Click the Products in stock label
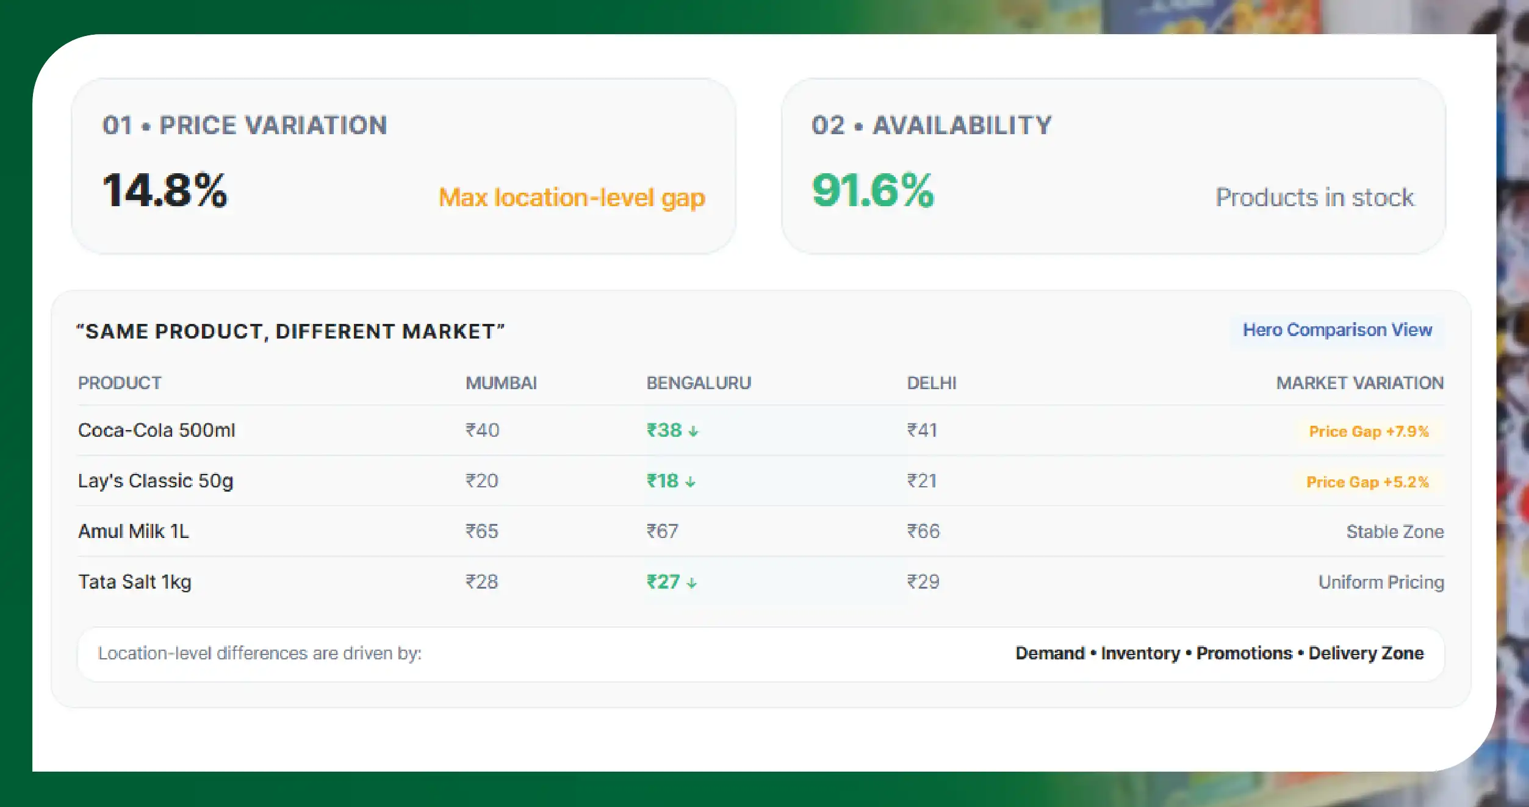Screen dimensions: 1529x807 coord(1314,198)
